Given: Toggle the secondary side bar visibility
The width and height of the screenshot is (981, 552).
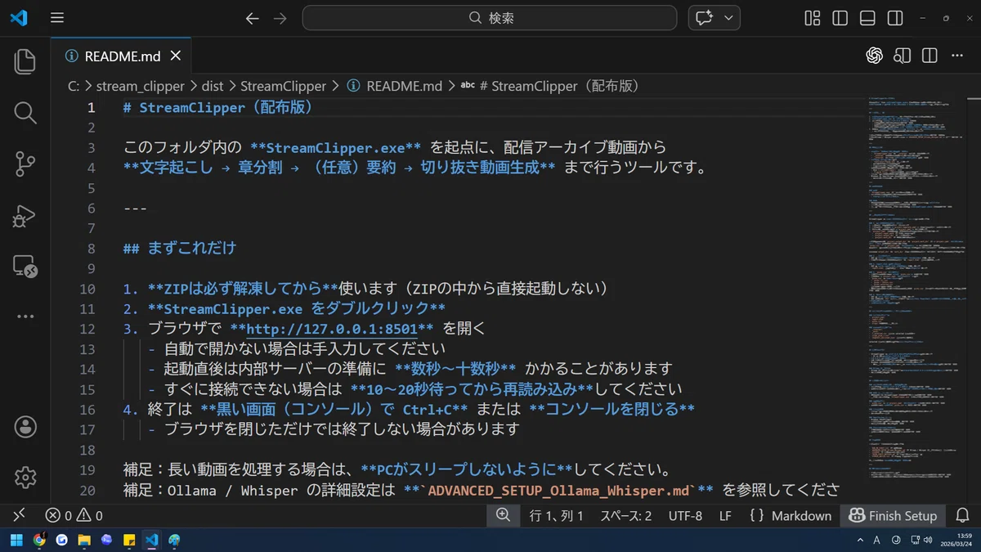Looking at the screenshot, I should [895, 18].
